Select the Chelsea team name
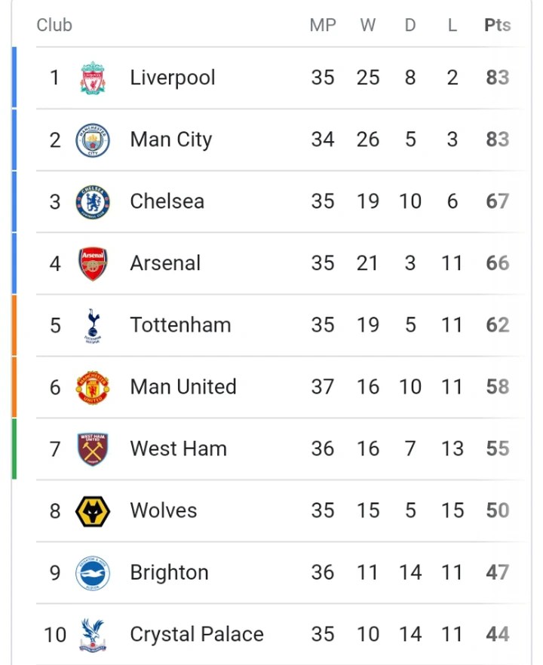This screenshot has height=665, width=543. click(x=167, y=201)
